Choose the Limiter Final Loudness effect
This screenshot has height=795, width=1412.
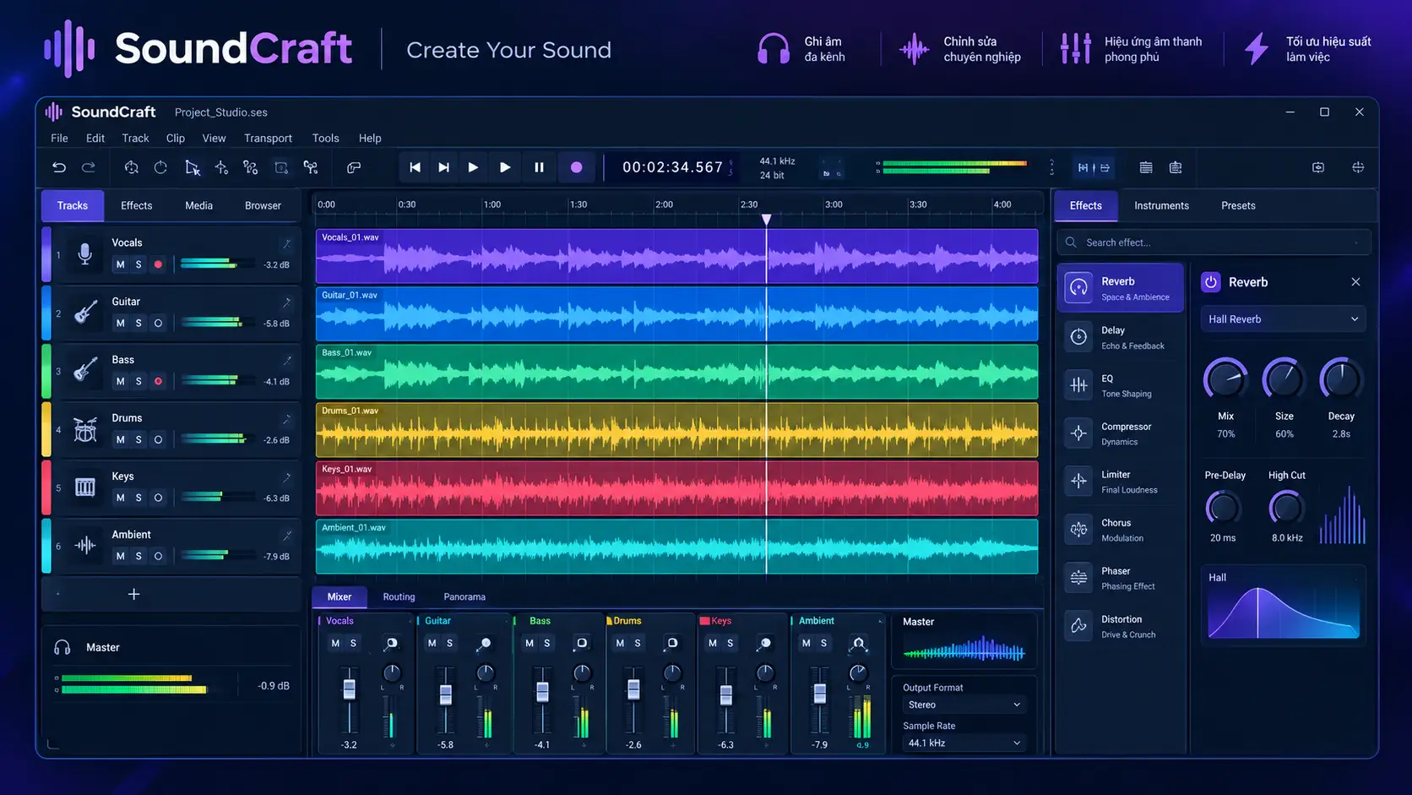(x=1120, y=482)
